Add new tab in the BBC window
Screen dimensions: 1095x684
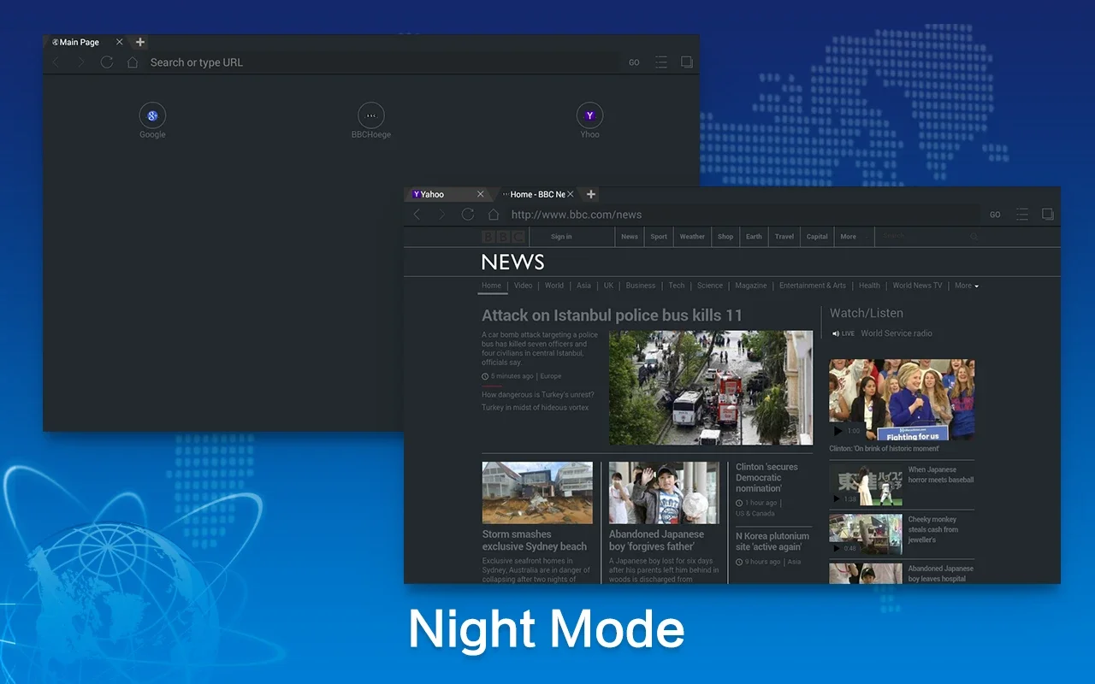pos(590,194)
